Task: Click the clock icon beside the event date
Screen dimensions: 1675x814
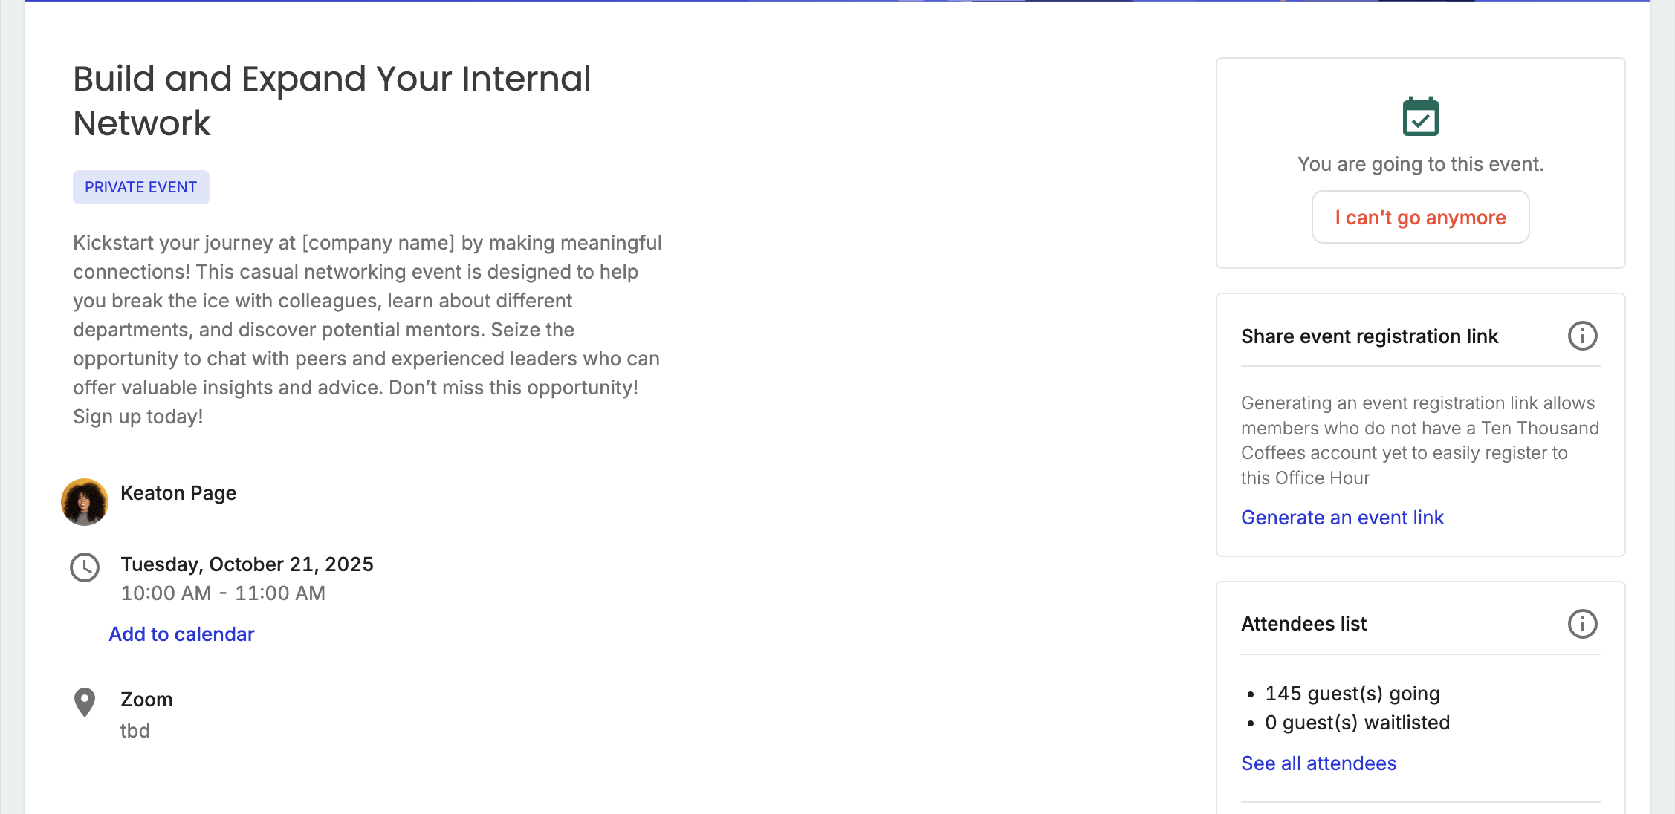Action: pos(85,567)
